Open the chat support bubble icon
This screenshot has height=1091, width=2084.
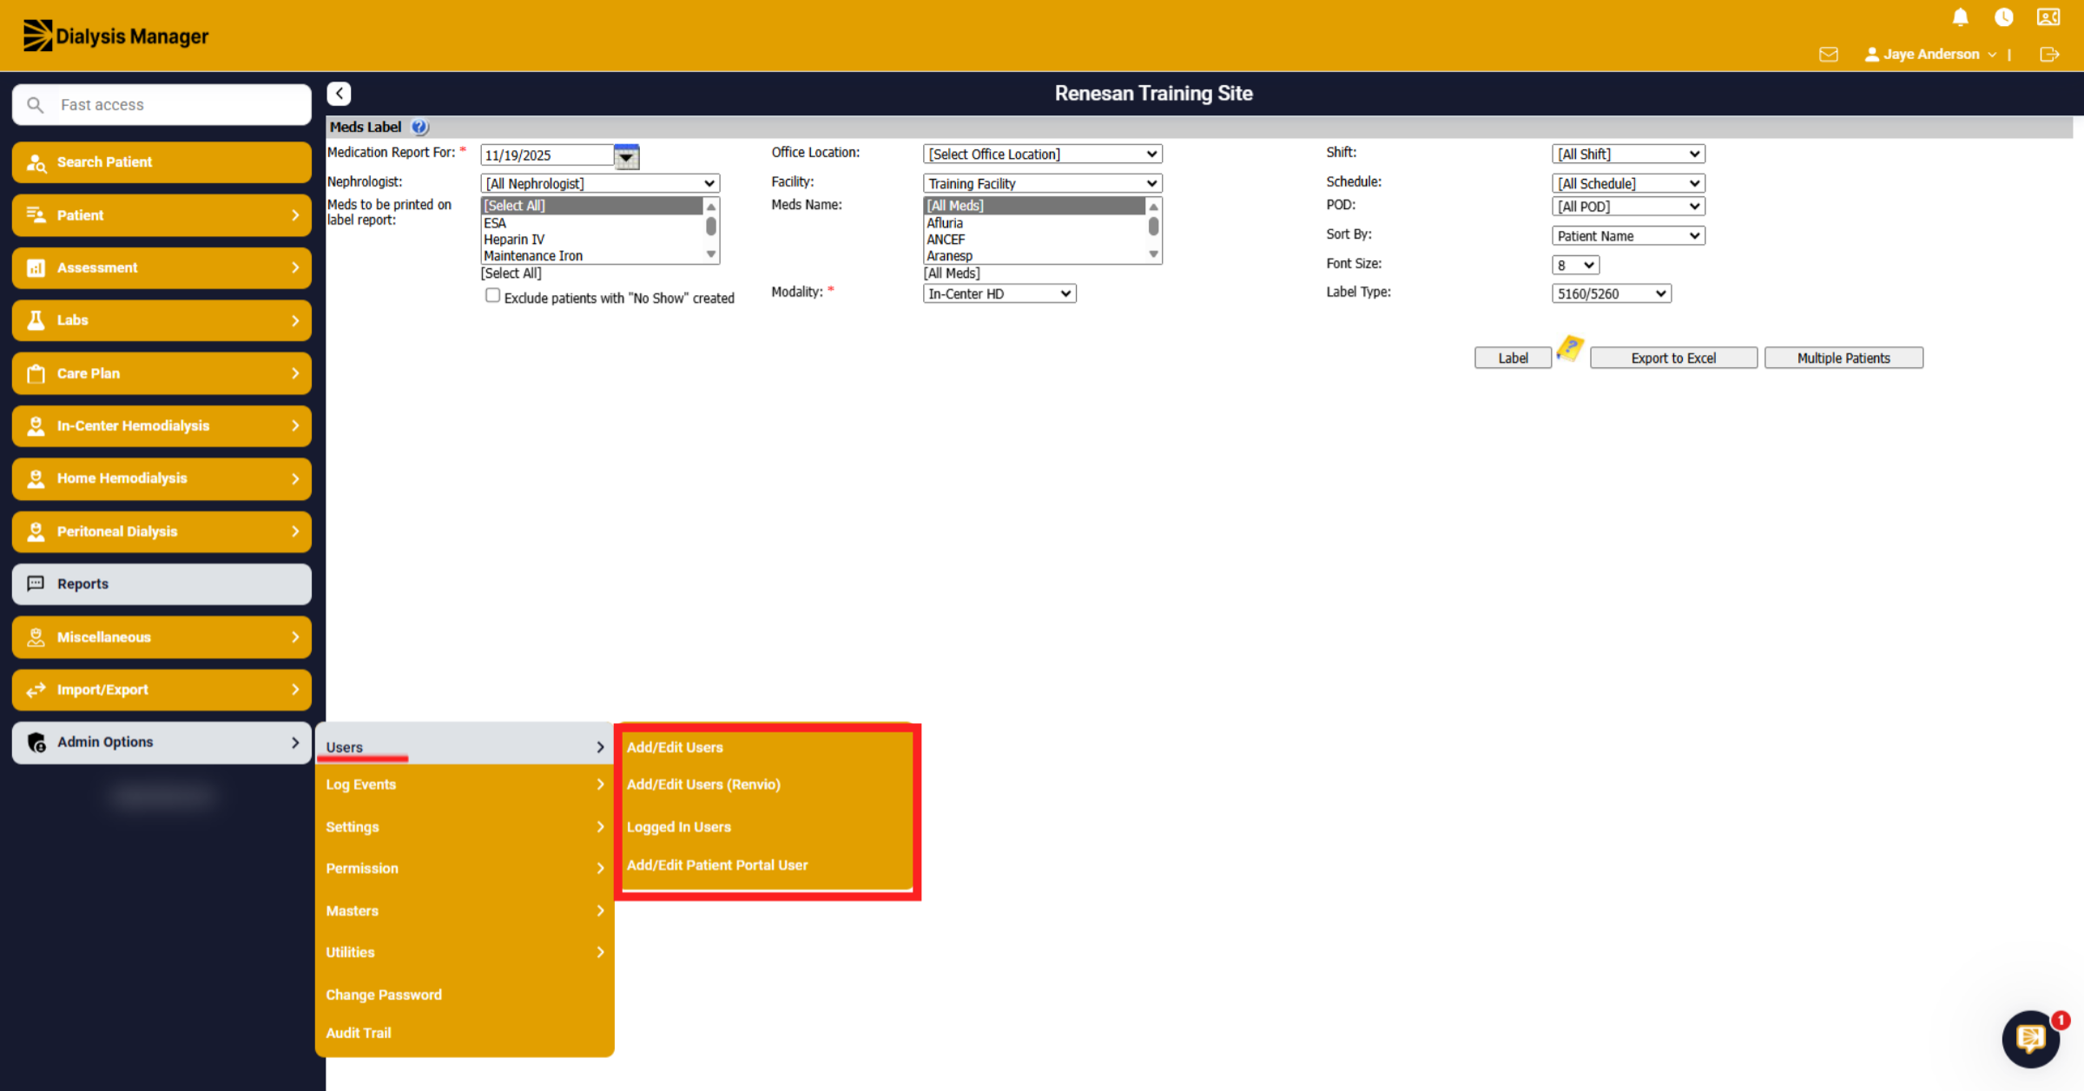coord(2030,1038)
